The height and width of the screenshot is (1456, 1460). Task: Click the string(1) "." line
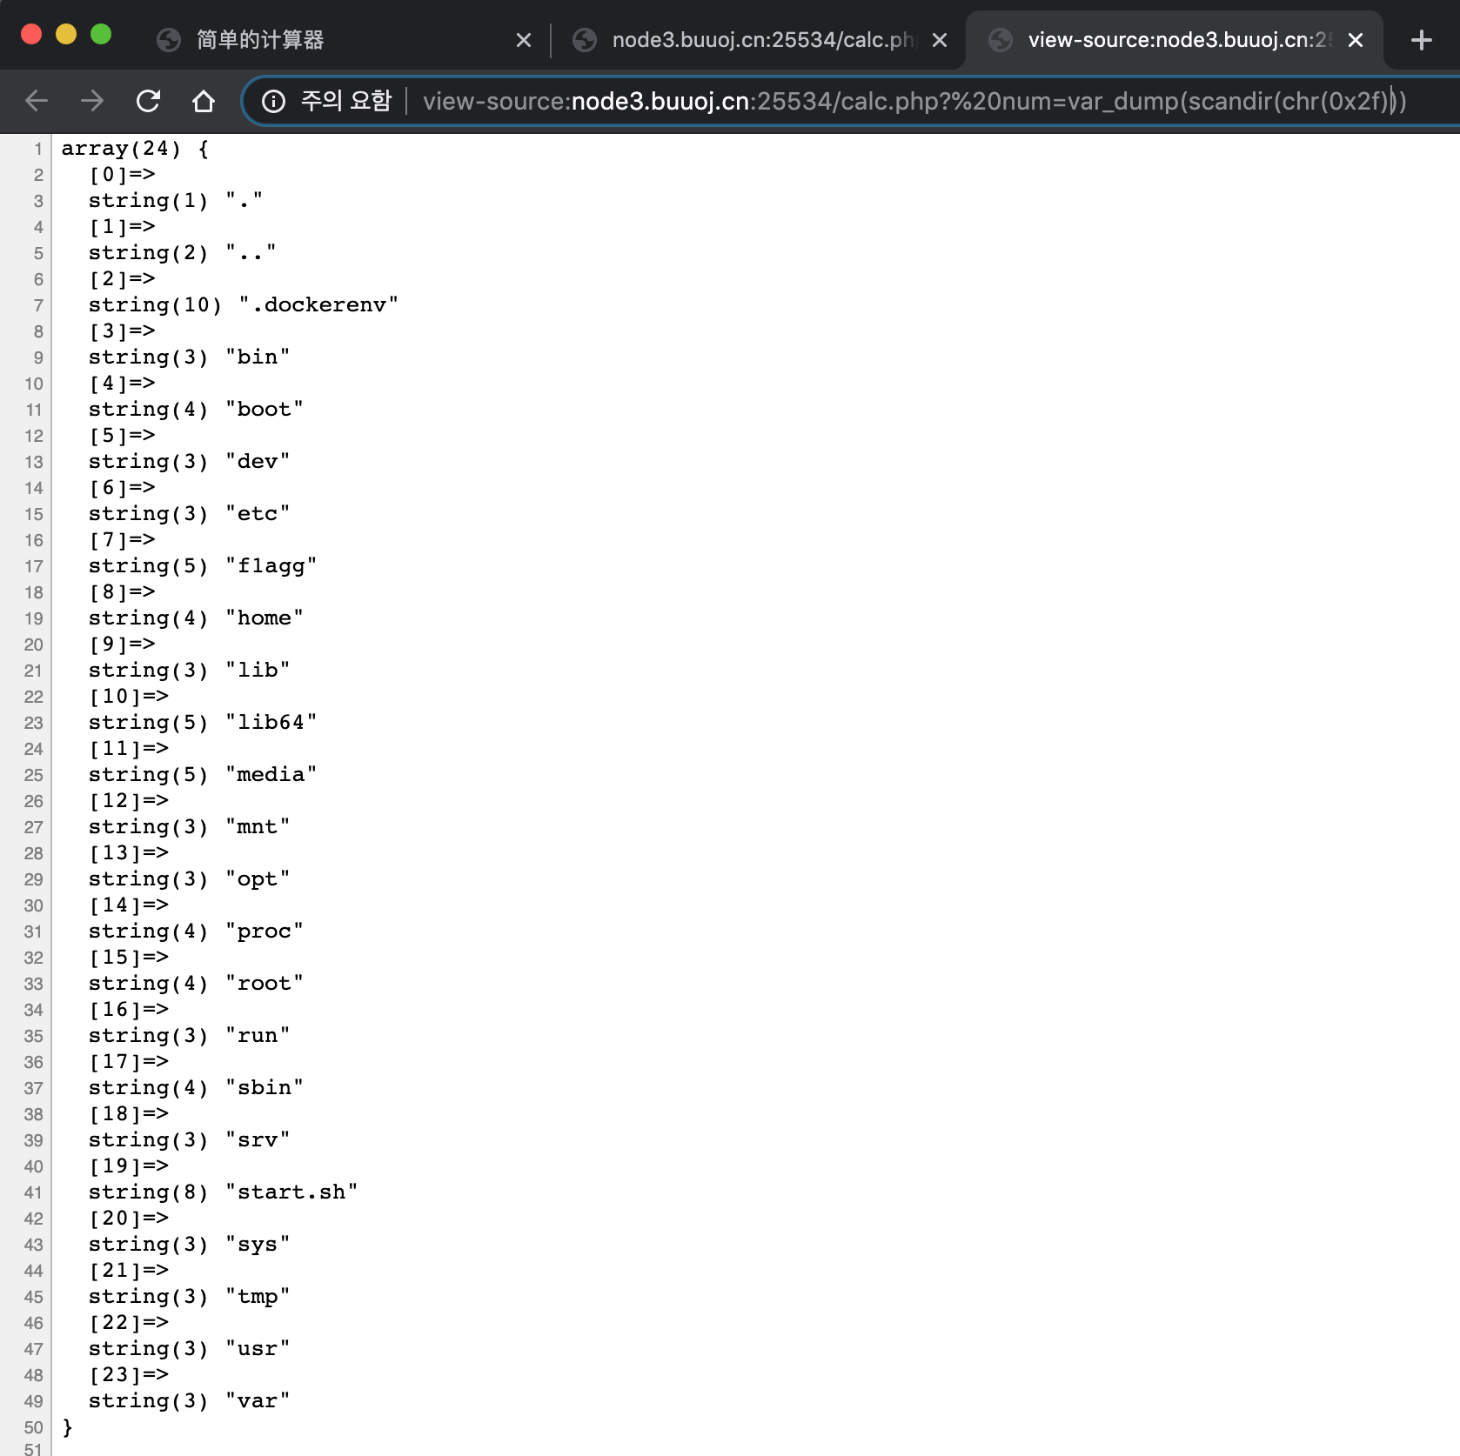click(x=175, y=201)
